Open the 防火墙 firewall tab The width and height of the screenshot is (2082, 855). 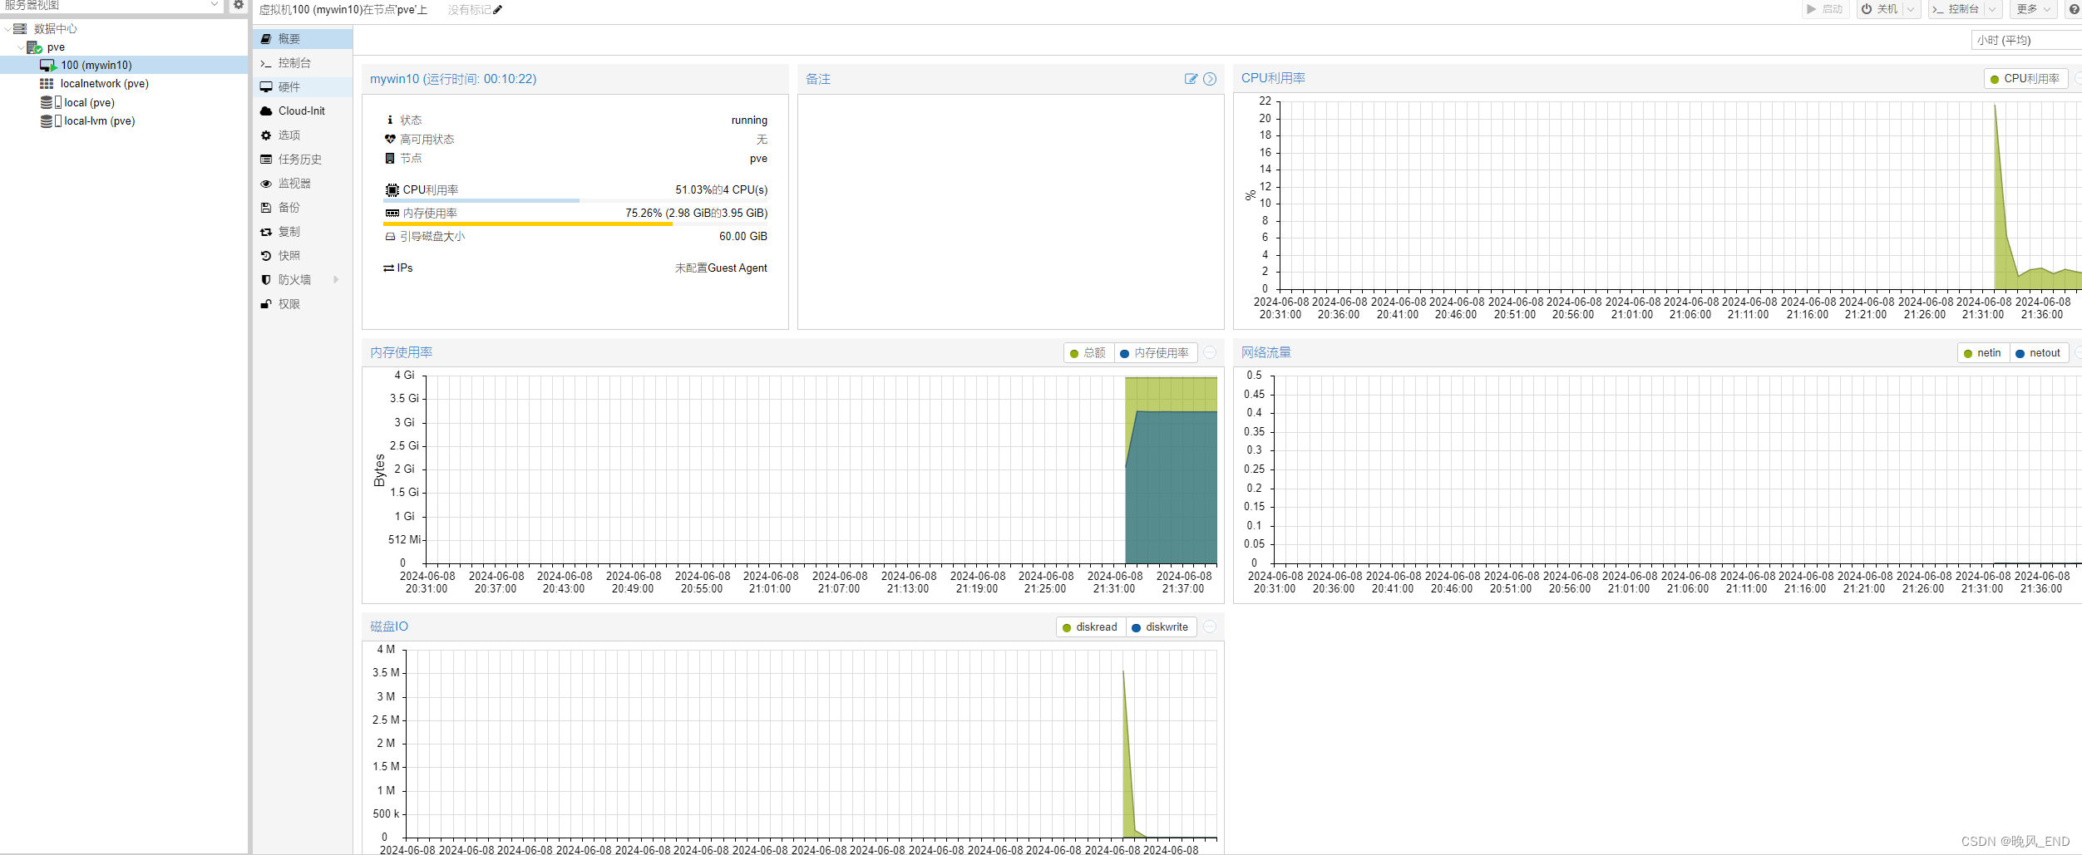(303, 280)
